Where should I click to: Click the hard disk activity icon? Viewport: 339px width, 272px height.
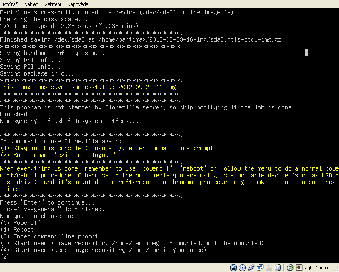point(233,268)
